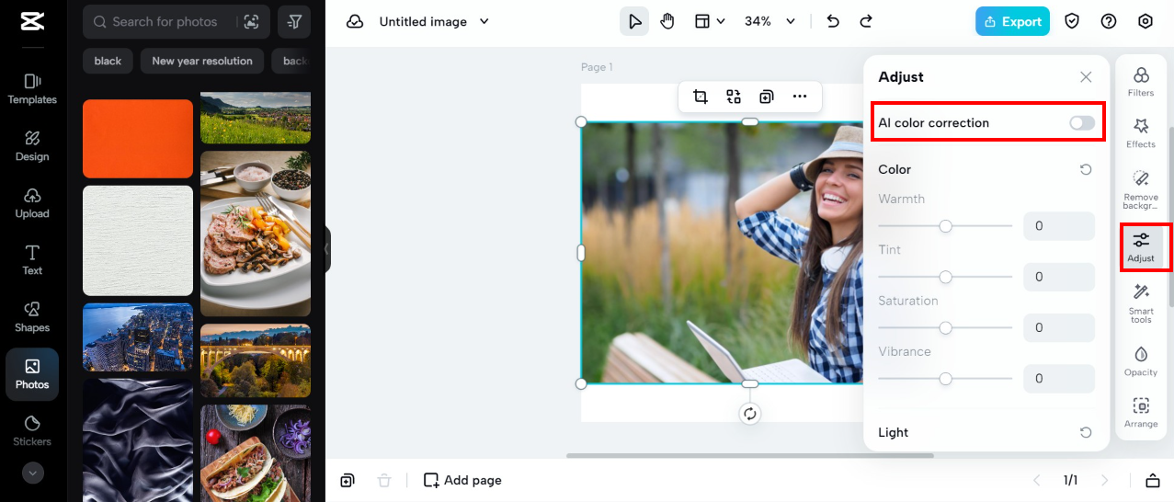
Task: Choose the tacos photo thumbnail
Action: click(x=256, y=453)
